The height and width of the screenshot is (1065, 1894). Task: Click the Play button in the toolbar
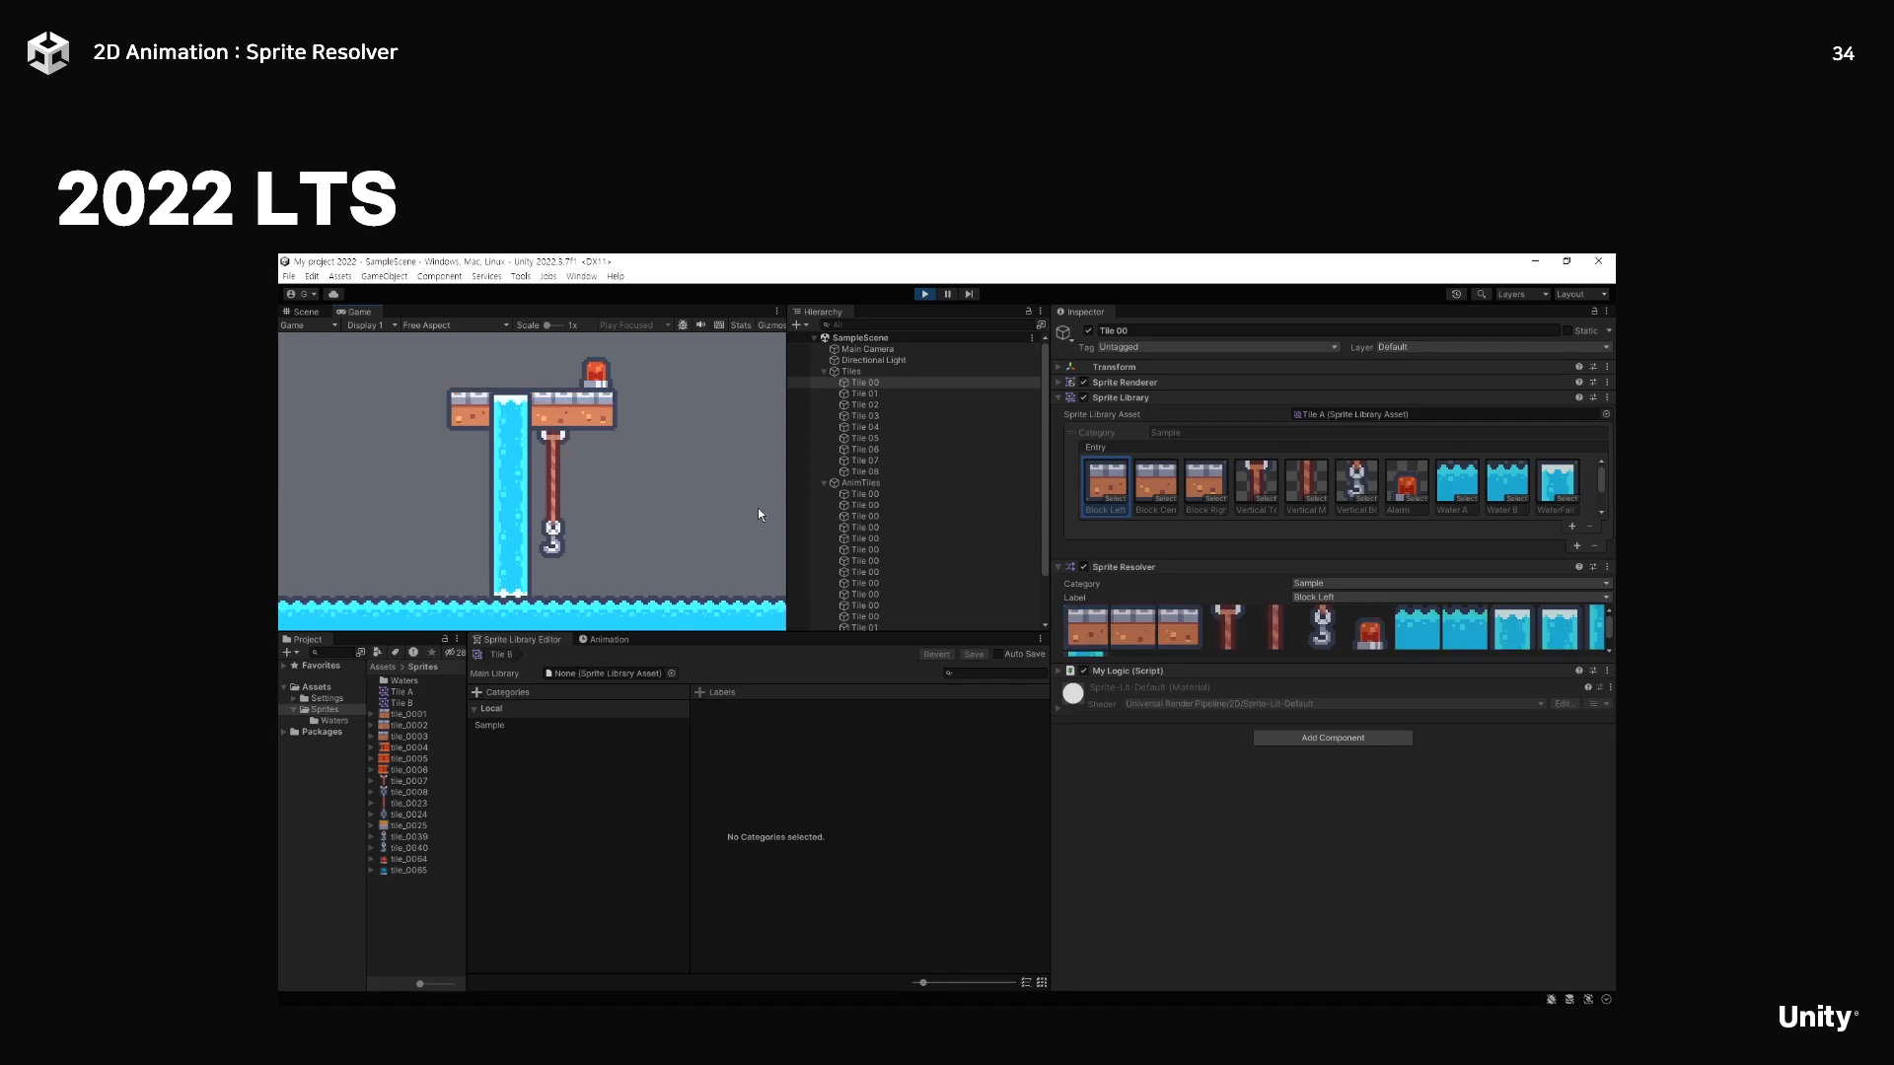(x=924, y=294)
